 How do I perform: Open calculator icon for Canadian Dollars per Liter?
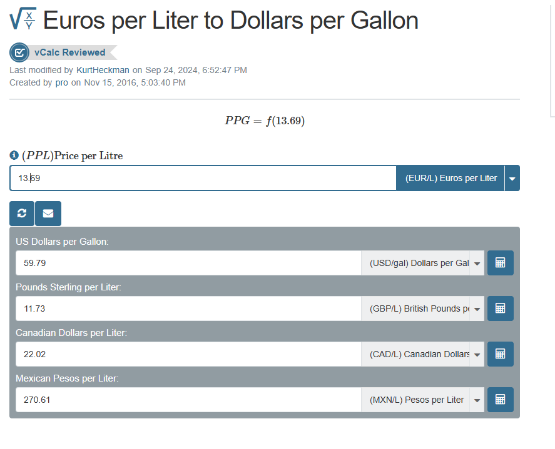tap(500, 354)
